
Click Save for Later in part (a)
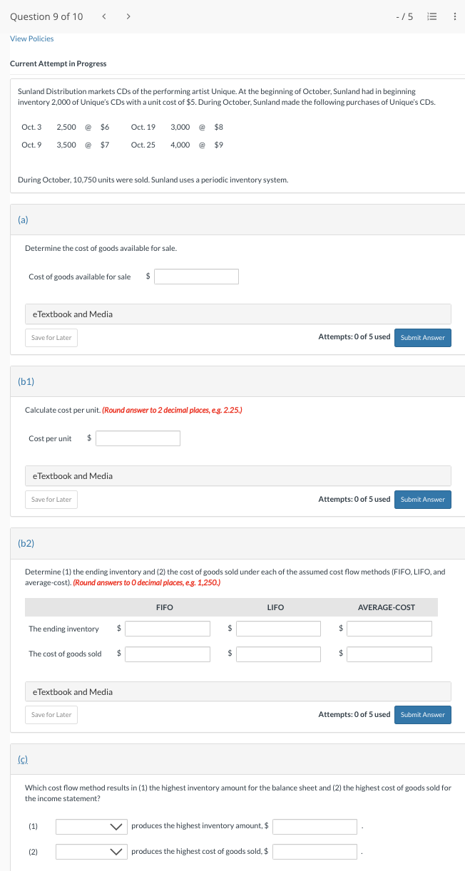click(51, 338)
